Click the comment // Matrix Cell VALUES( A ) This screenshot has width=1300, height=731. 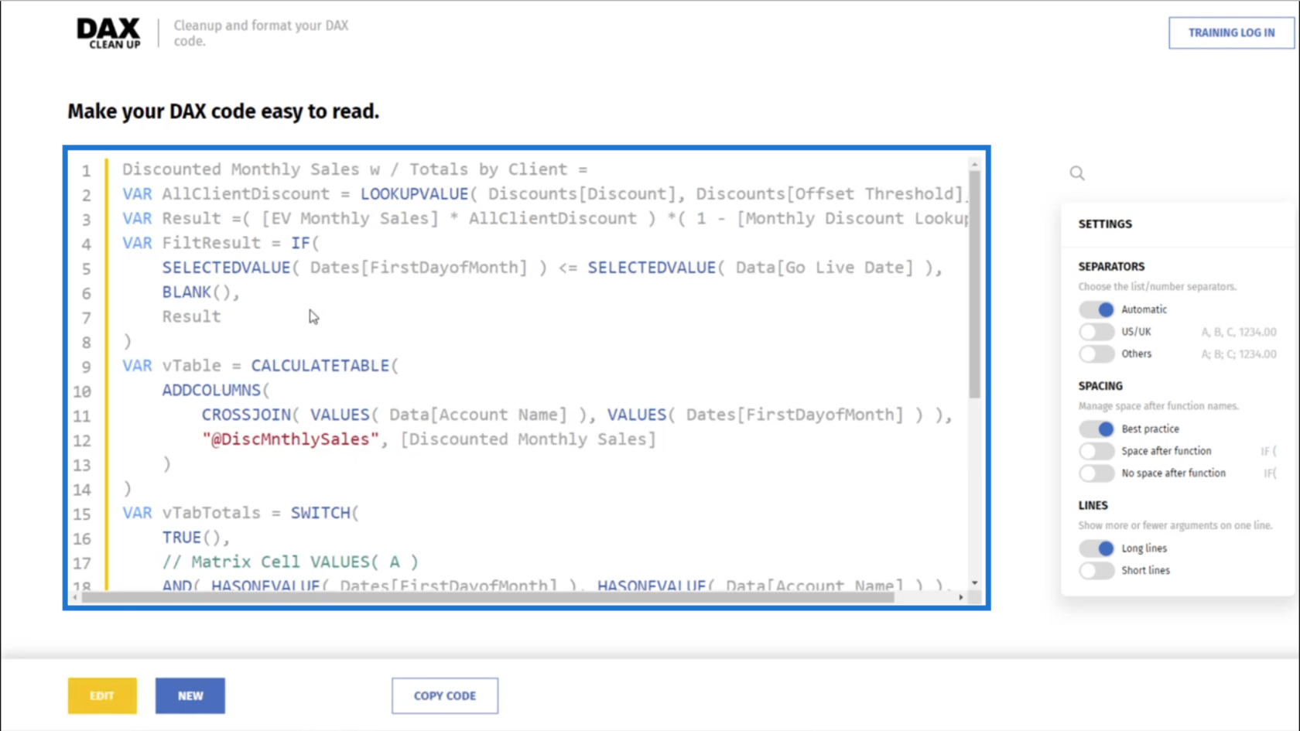click(290, 562)
